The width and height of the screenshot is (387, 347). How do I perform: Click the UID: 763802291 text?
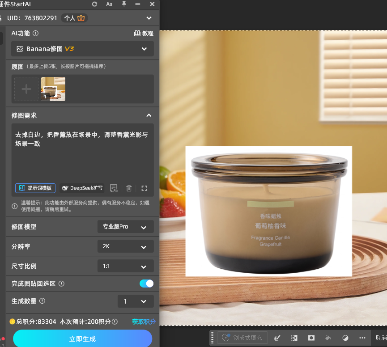pos(32,18)
